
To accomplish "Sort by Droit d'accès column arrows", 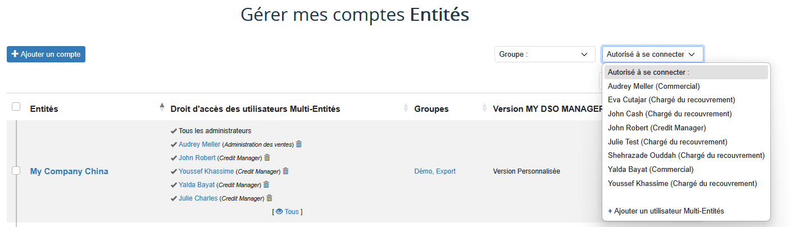I will pyautogui.click(x=406, y=108).
